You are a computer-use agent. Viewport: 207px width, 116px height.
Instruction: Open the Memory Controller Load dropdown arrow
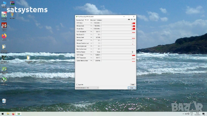pyautogui.click(x=91, y=43)
